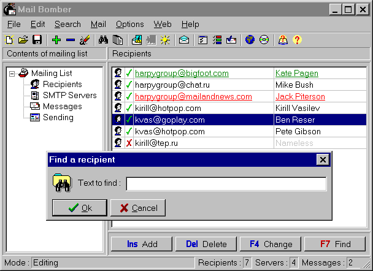The width and height of the screenshot is (373, 271).
Task: Open the Mail menu
Action: 98,24
